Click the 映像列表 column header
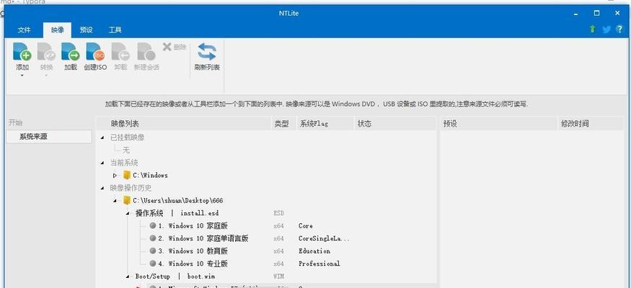 click(184, 124)
